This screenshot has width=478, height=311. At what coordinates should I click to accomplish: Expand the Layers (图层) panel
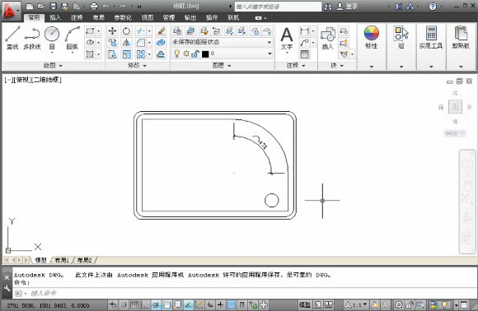pyautogui.click(x=222, y=66)
